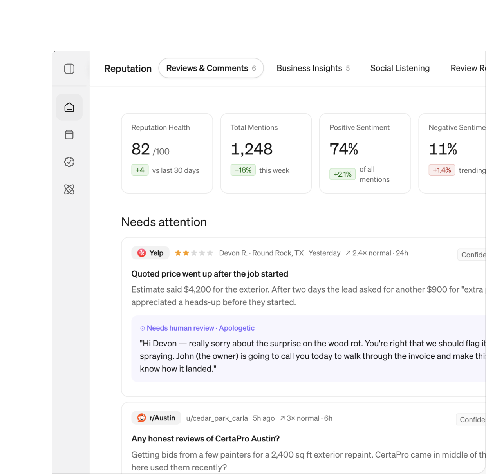The height and width of the screenshot is (474, 486).
Task: Open the verified checkmark badge sidebar icon
Action: click(x=69, y=162)
